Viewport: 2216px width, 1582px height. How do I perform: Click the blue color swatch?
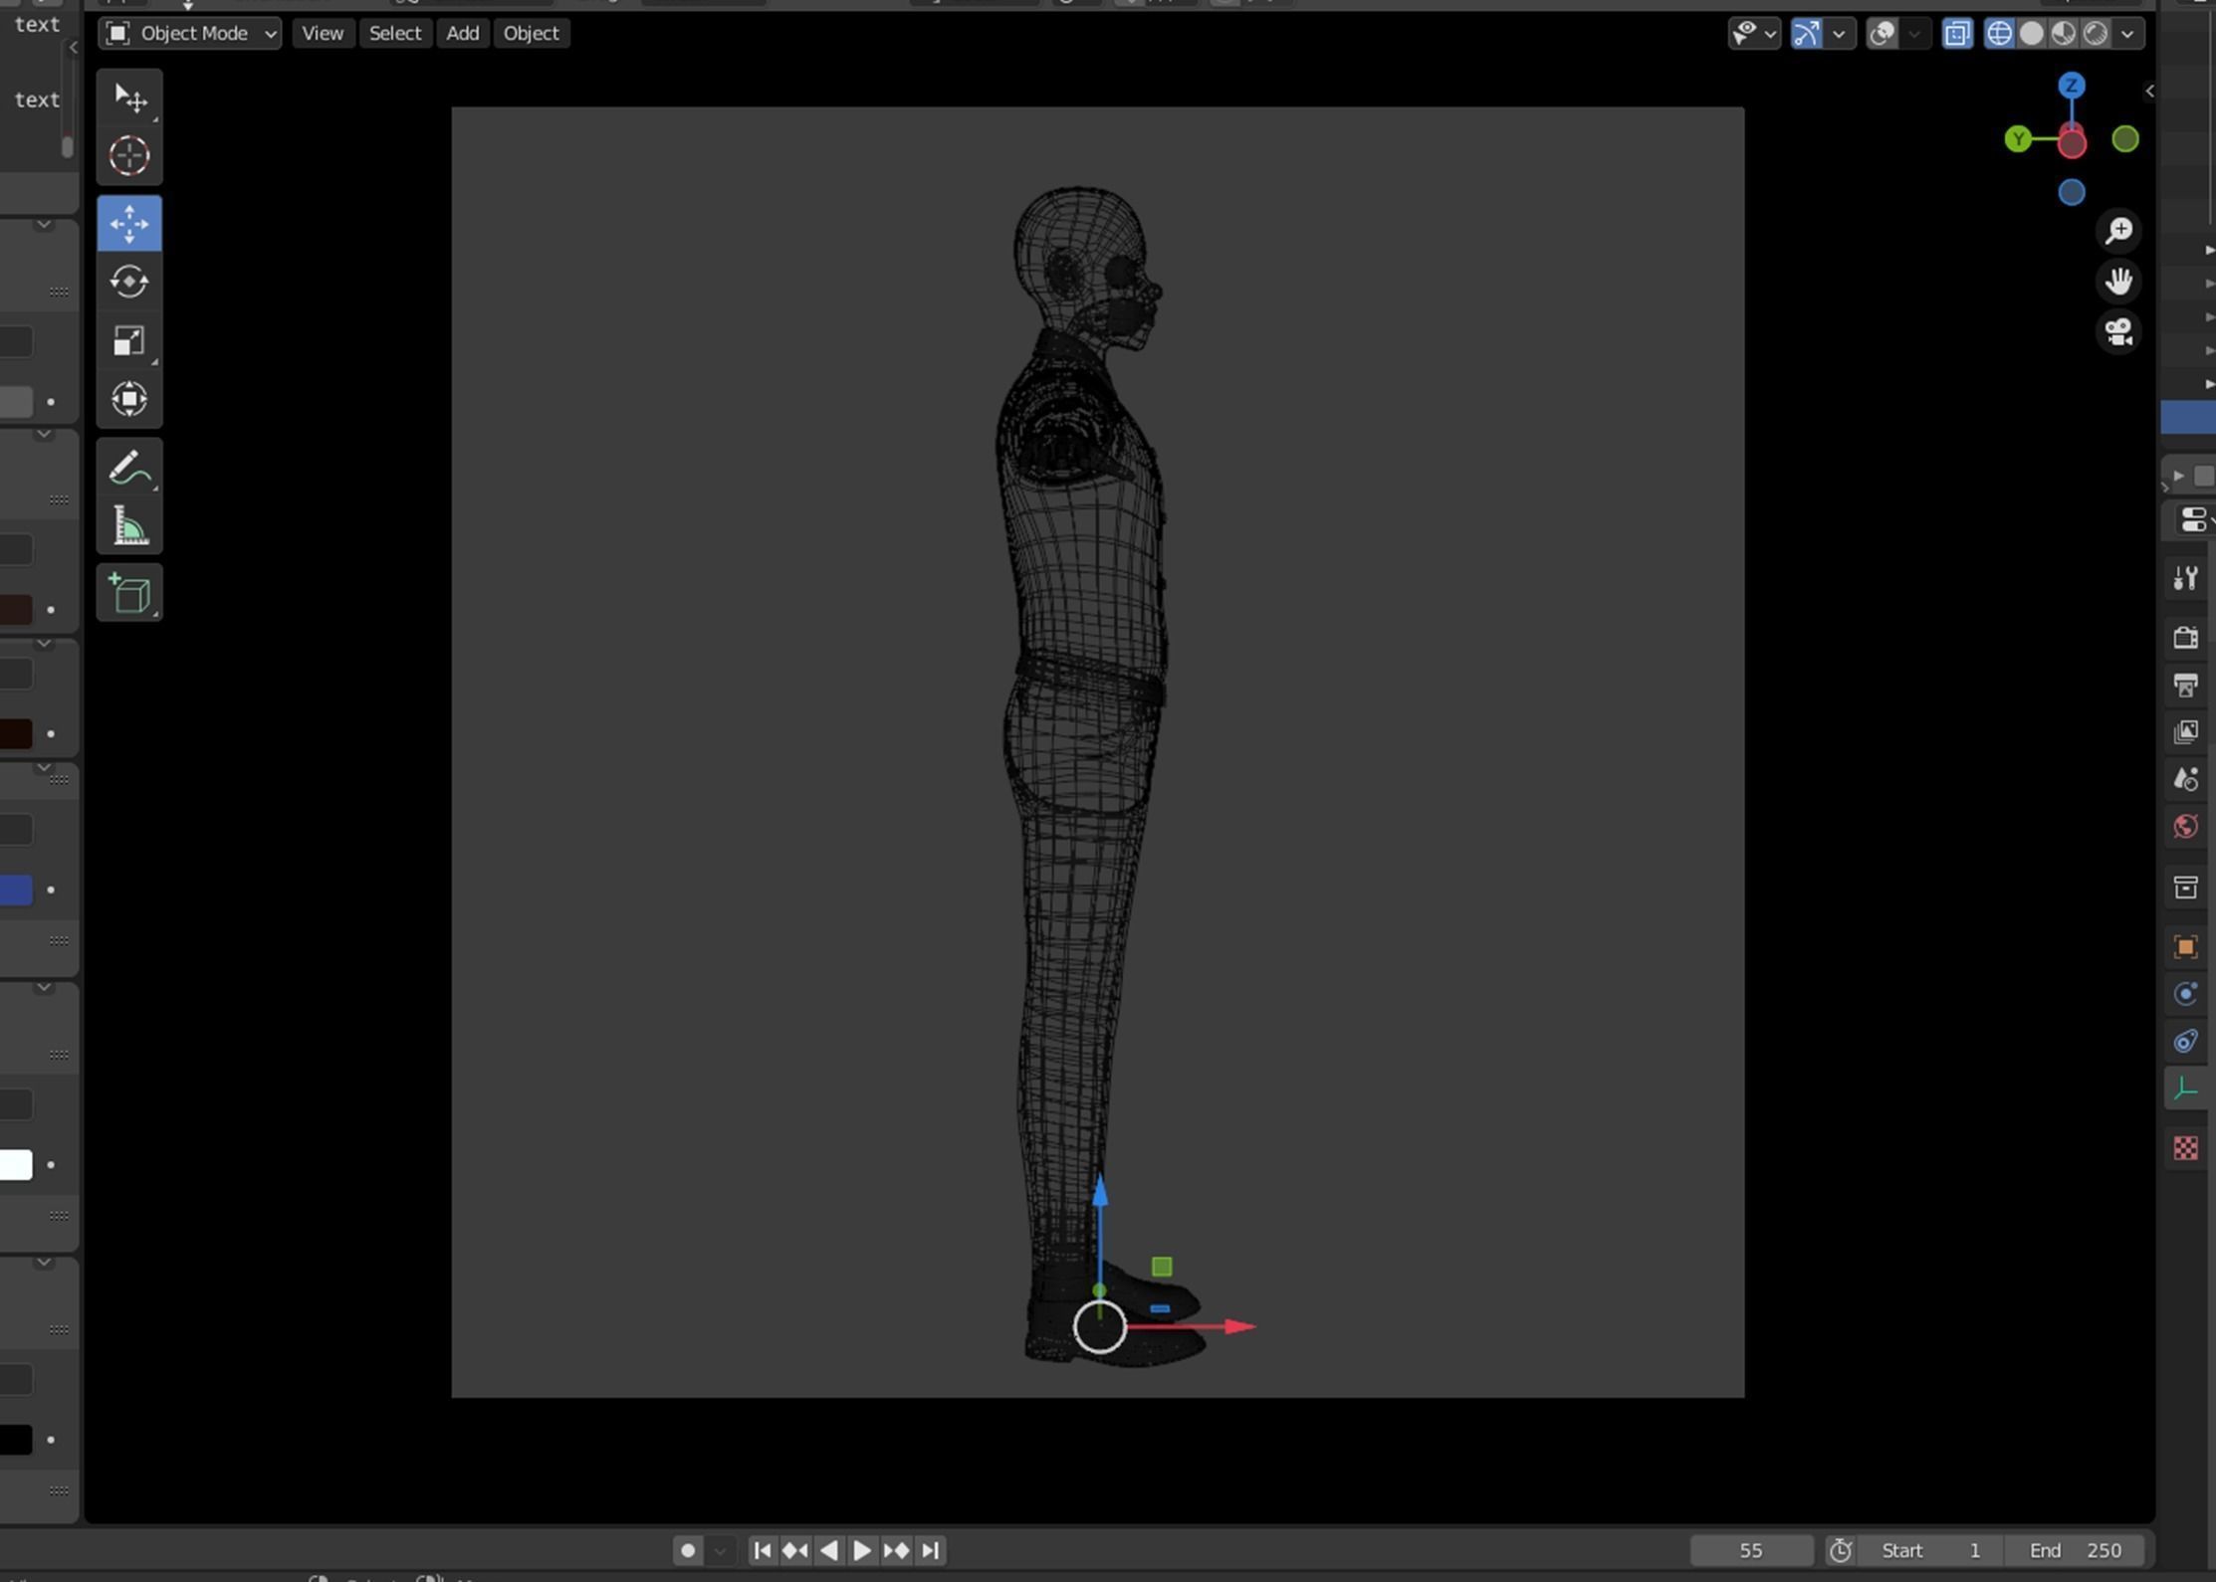point(16,890)
